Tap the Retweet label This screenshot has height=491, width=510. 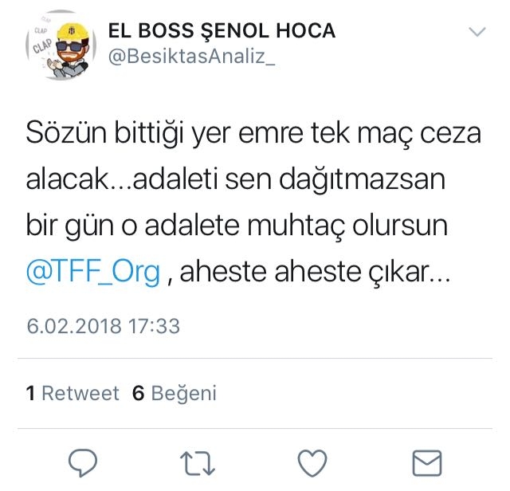80,393
